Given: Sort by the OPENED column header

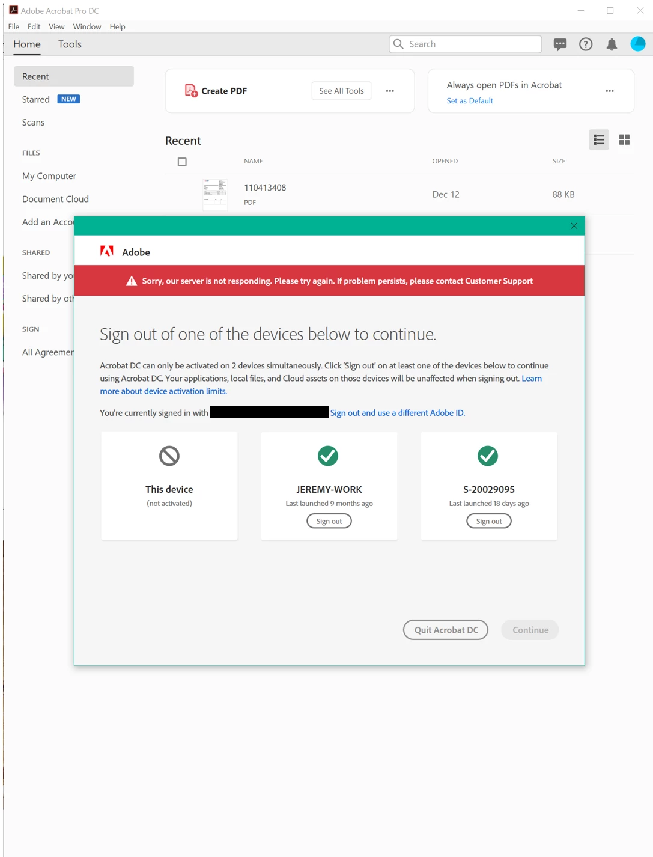Looking at the screenshot, I should (445, 161).
